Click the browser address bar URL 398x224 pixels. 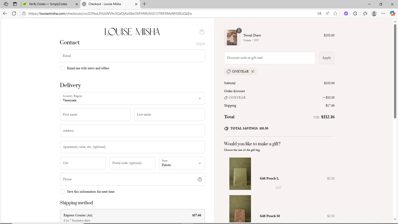click(x=110, y=13)
